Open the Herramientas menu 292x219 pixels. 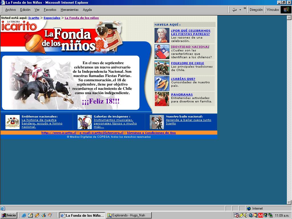tap(70, 10)
